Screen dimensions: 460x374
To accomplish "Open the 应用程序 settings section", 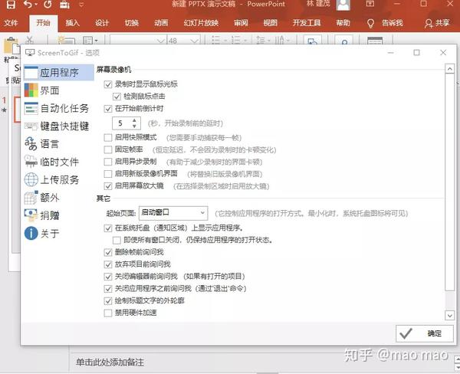I will point(59,73).
